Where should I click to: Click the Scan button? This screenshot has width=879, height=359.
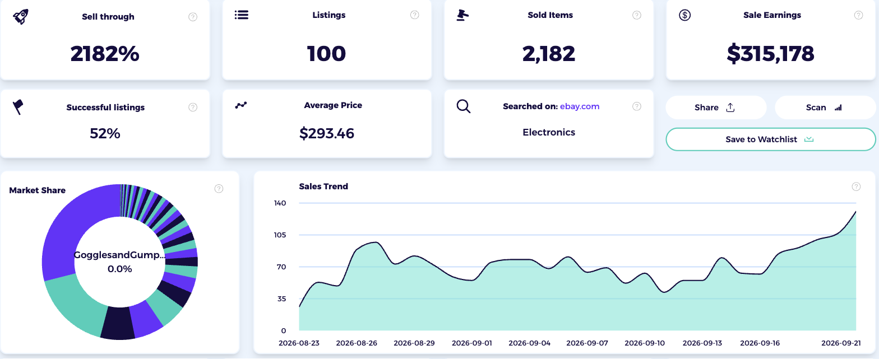825,108
